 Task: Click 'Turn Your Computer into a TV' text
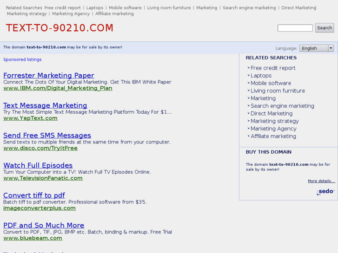[x=77, y=172]
